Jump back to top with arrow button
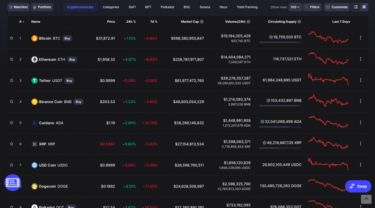The height and width of the screenshot is (208, 375). (366, 199)
